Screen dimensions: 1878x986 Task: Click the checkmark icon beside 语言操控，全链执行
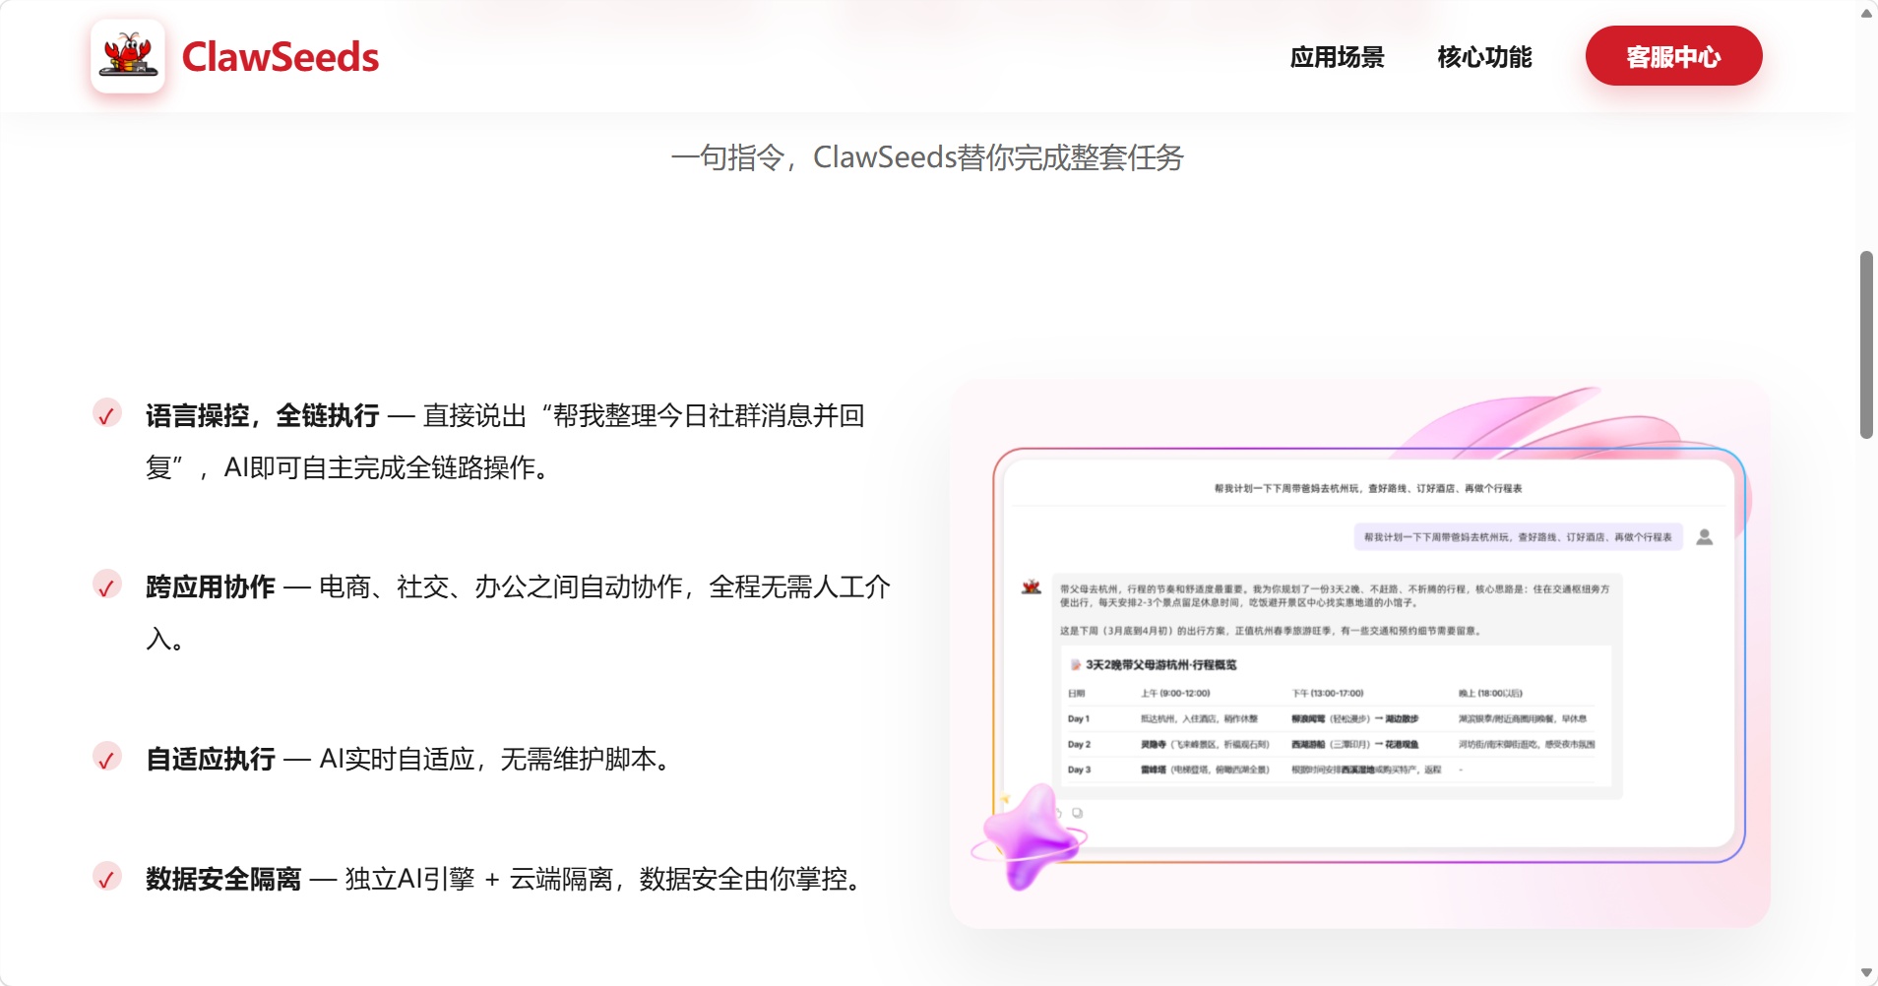pyautogui.click(x=107, y=413)
